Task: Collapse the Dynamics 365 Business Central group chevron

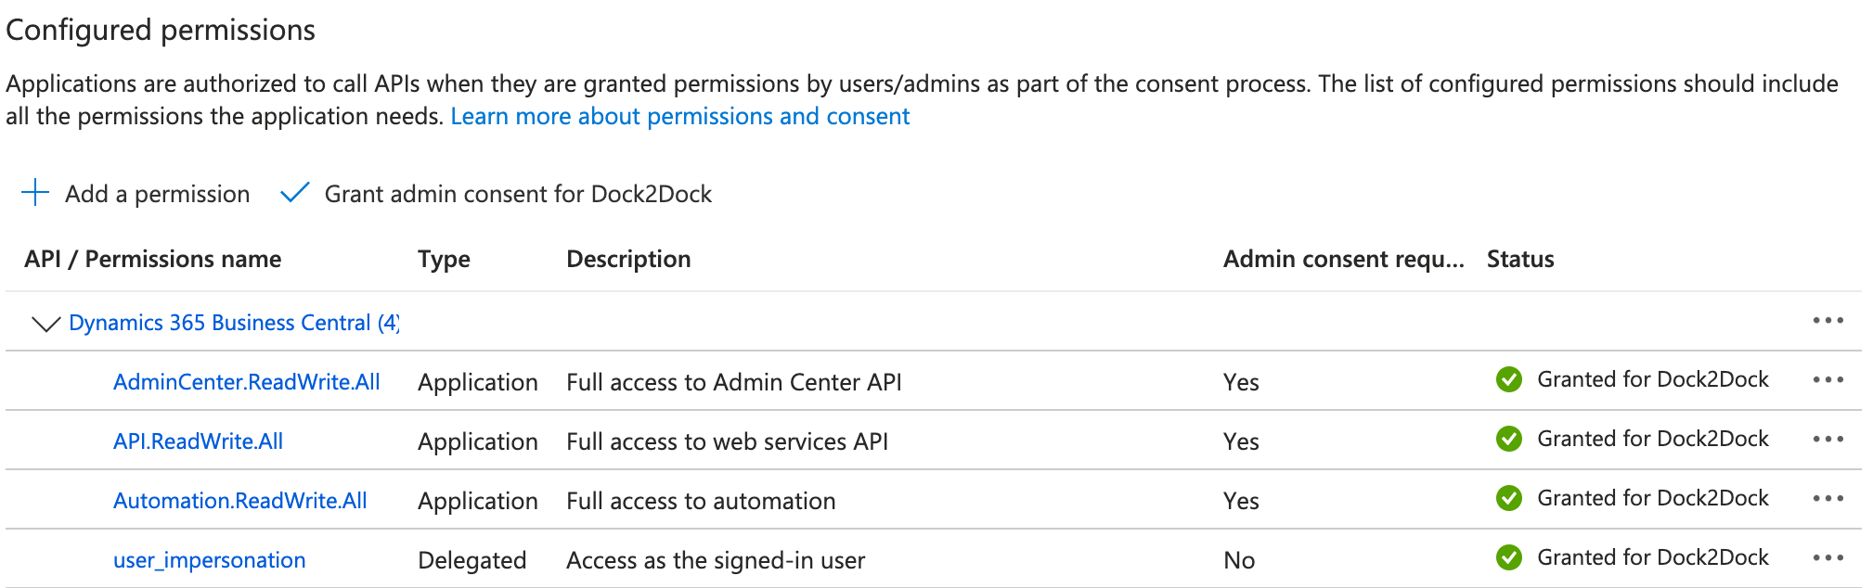Action: click(x=45, y=324)
